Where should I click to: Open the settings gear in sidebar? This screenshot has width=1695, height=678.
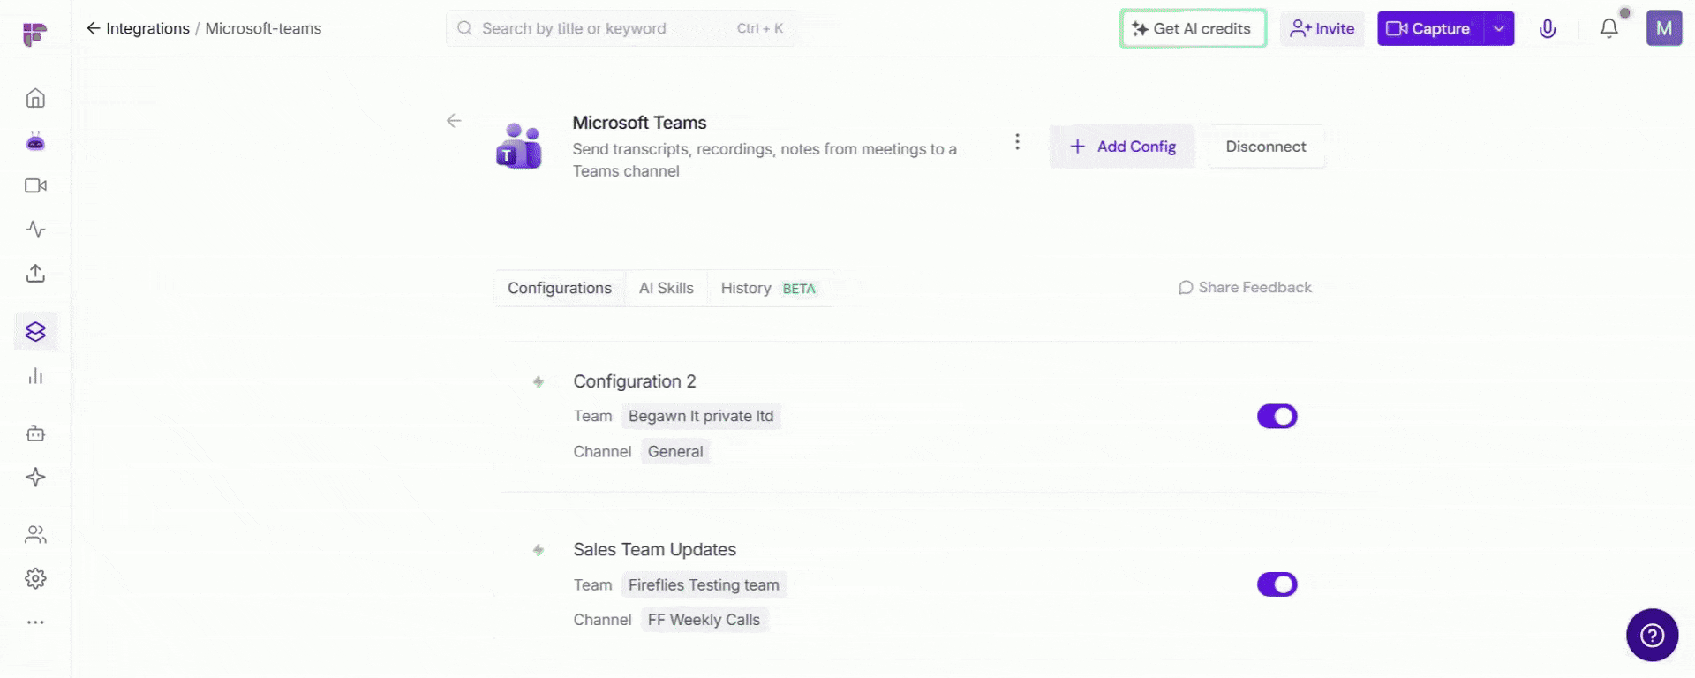pyautogui.click(x=35, y=578)
